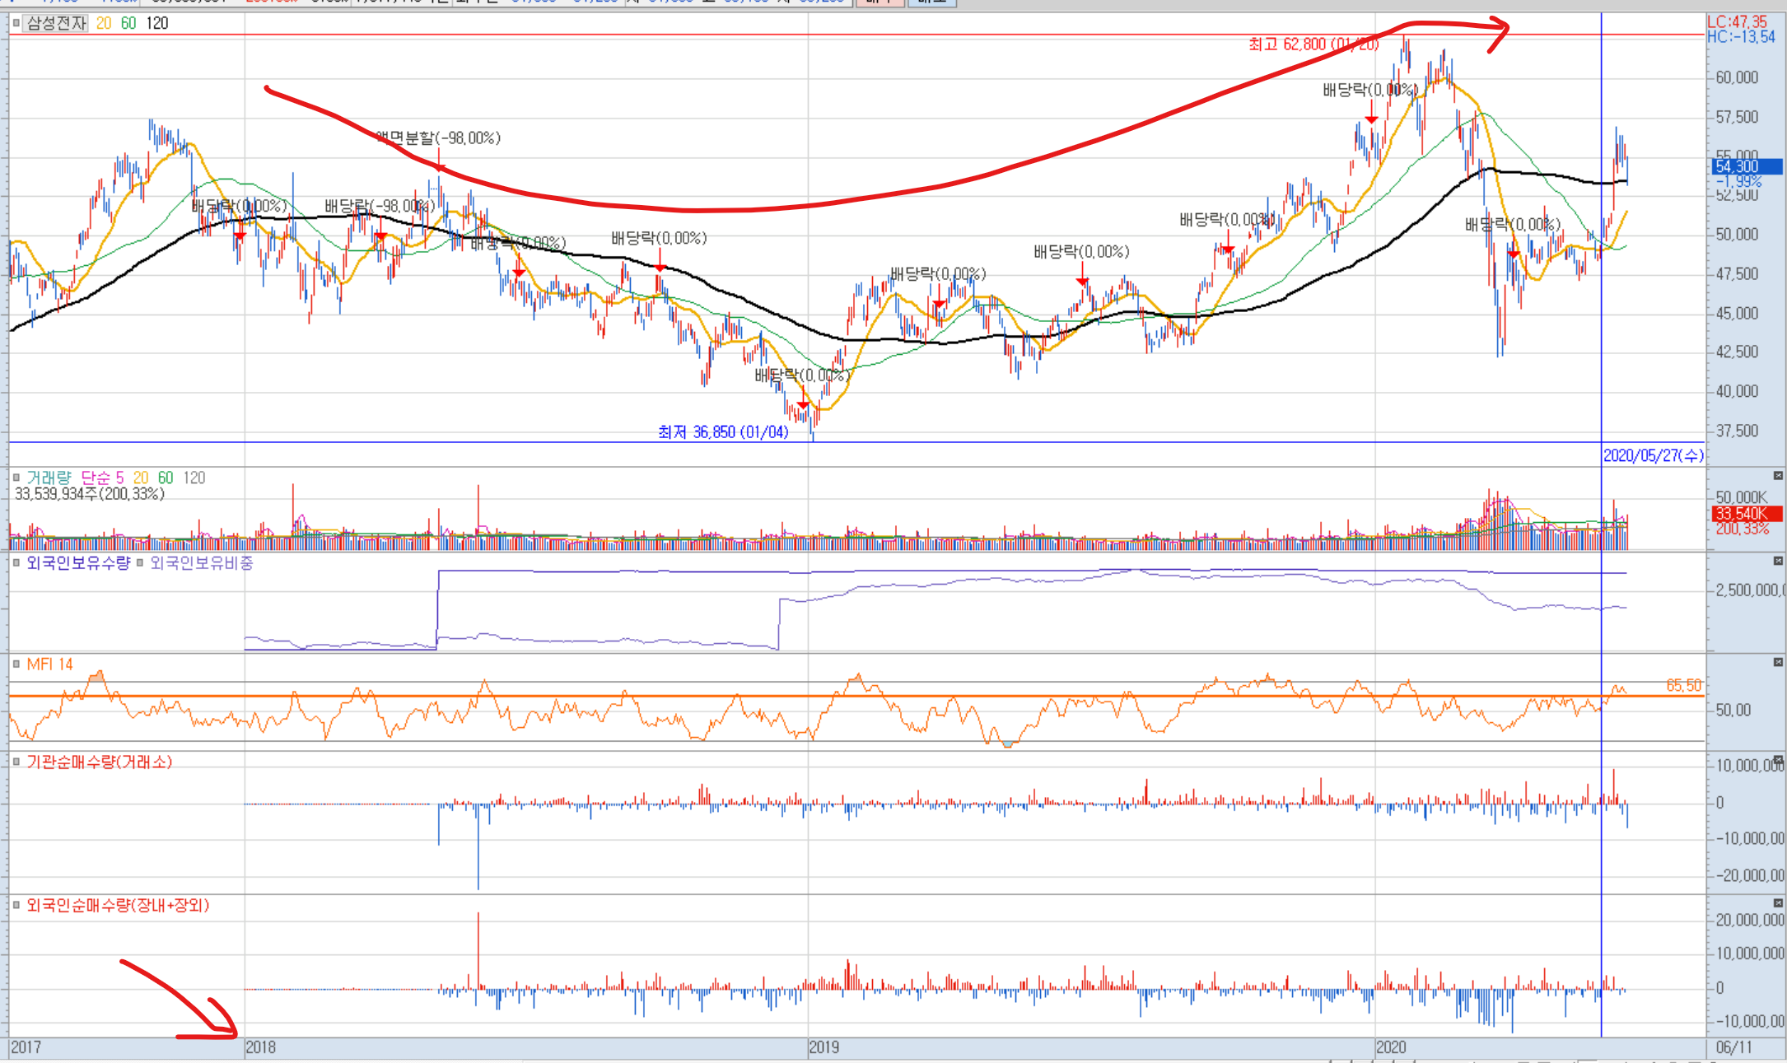Close the volume panel via corner icon
The height and width of the screenshot is (1063, 1787).
pyautogui.click(x=1778, y=476)
